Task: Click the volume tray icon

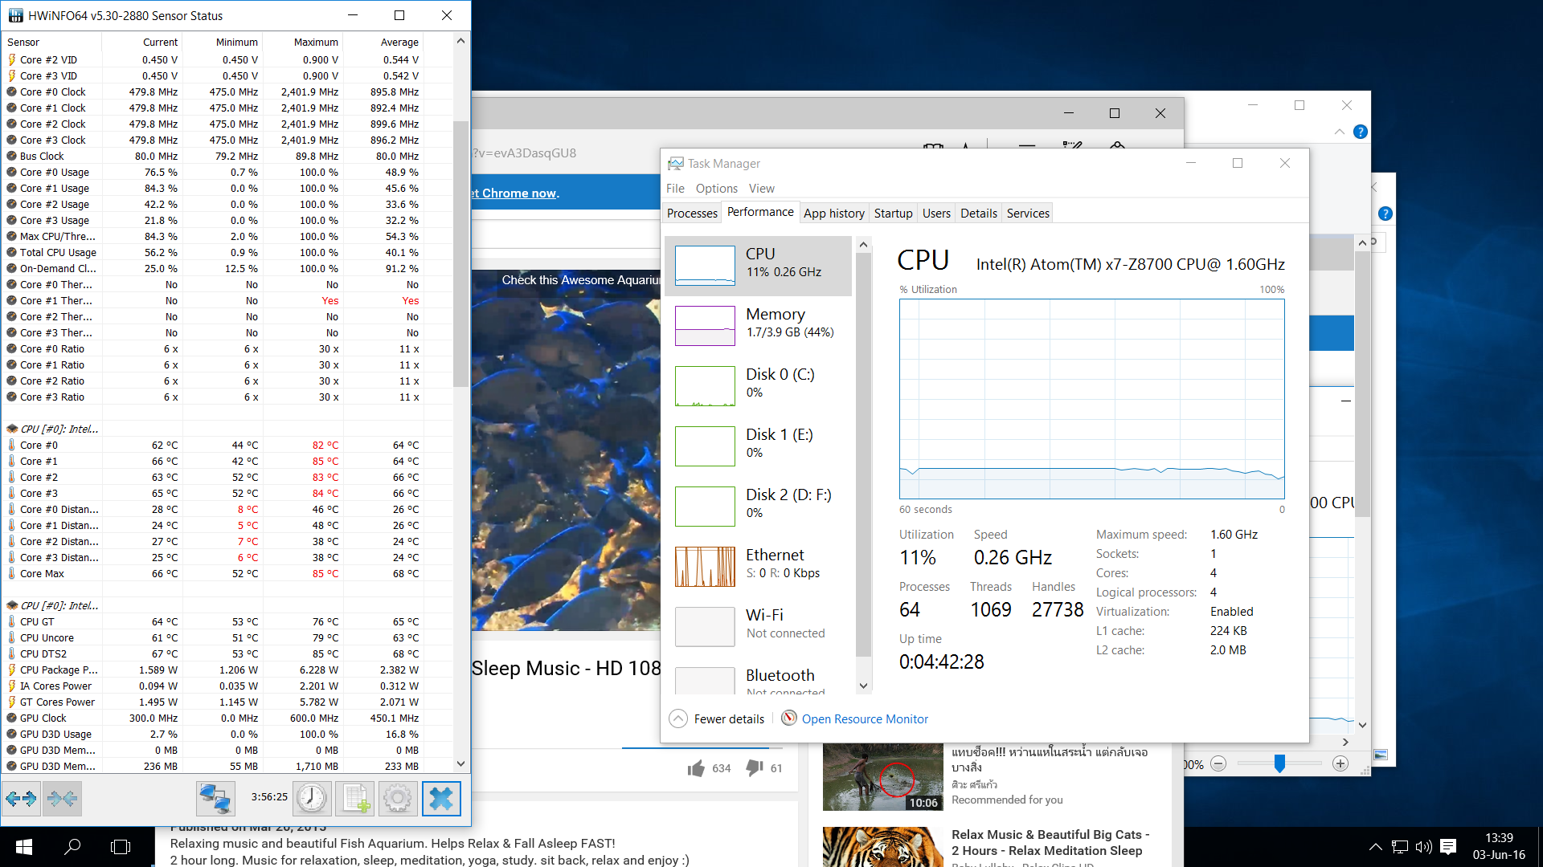Action: 1423,847
